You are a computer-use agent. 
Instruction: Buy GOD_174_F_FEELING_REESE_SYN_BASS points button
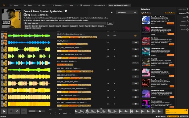click(x=135, y=104)
